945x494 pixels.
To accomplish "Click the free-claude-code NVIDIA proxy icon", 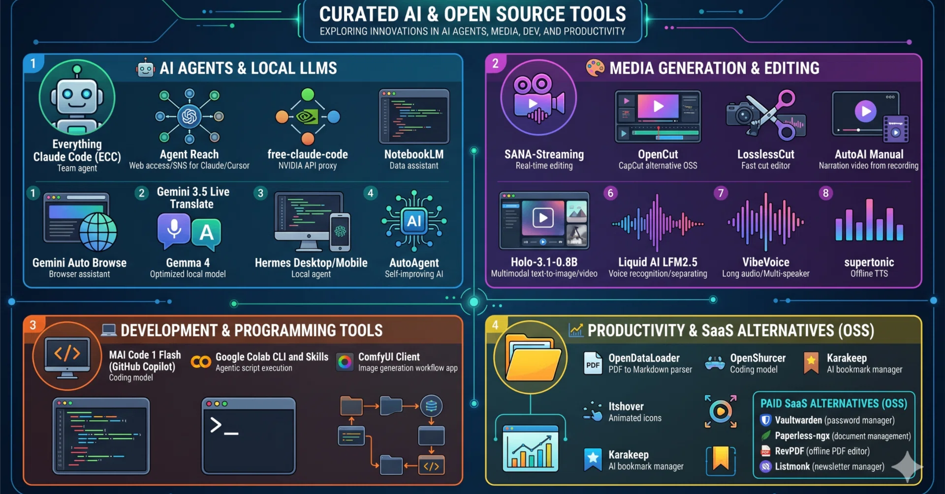I will [308, 116].
